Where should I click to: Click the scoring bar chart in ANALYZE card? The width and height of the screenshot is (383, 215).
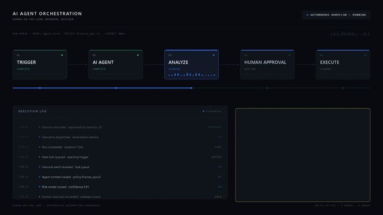[191, 75]
